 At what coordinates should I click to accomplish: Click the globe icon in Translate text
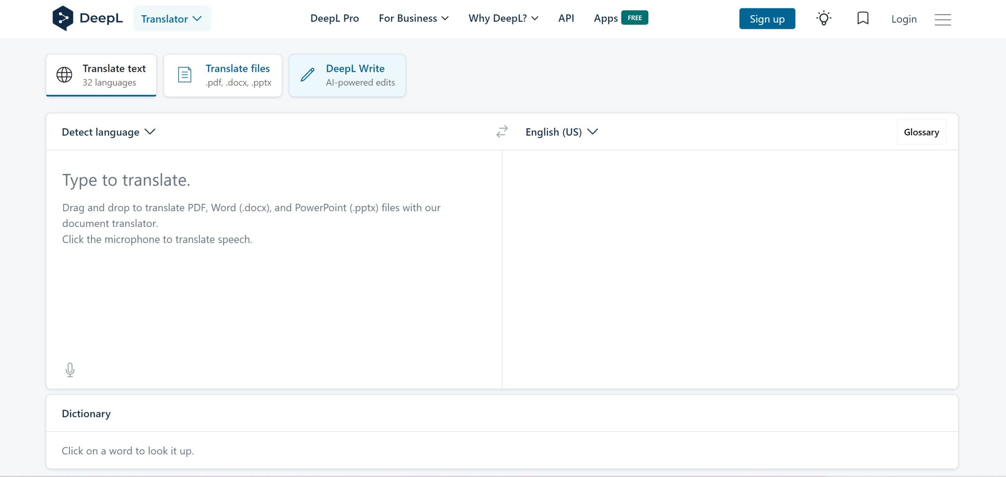point(64,75)
